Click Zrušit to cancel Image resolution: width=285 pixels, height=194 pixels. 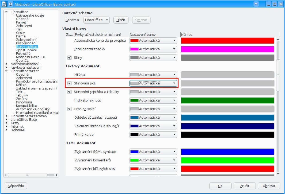pos(245,186)
